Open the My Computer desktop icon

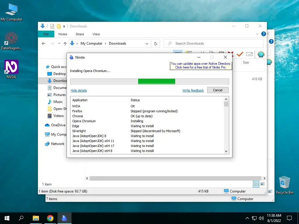click(11, 12)
